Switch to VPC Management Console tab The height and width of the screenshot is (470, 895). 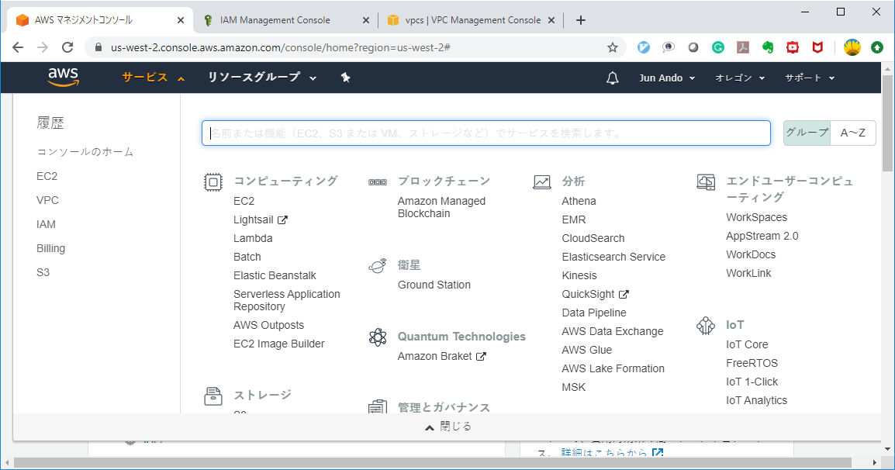[467, 20]
